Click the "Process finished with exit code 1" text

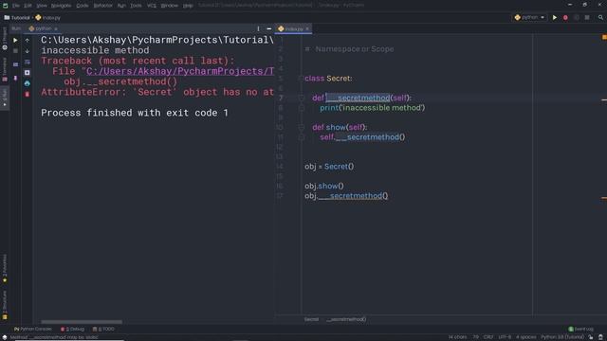click(x=135, y=113)
